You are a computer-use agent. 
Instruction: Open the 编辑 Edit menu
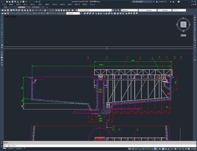[x=11, y=5]
